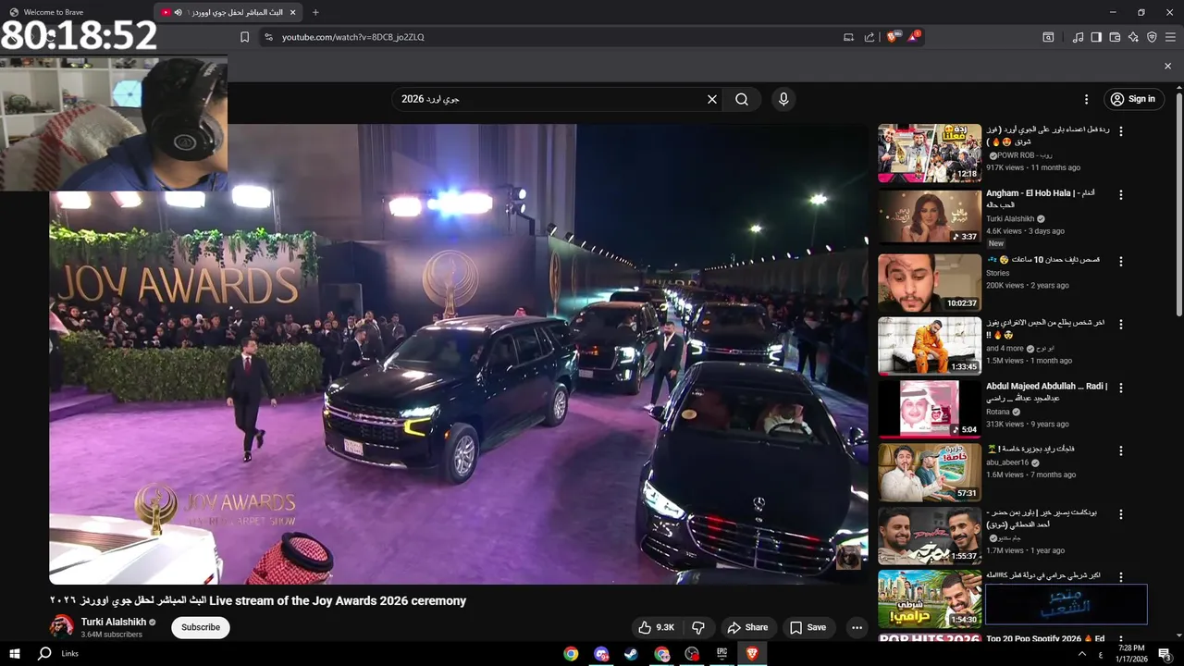
Task: Open Brave Shields lion icon
Action: coord(892,37)
